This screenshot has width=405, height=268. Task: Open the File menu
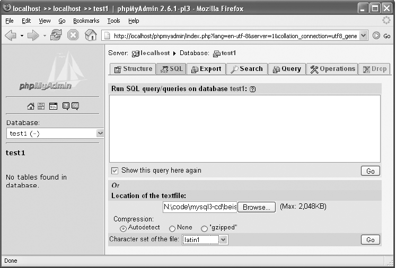10,21
